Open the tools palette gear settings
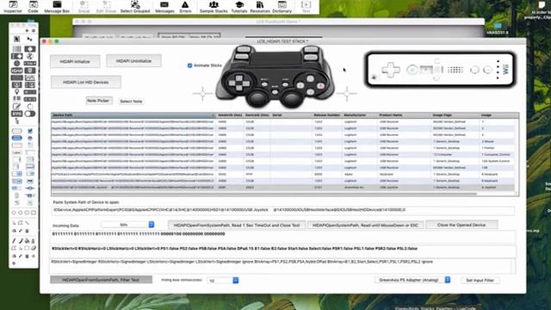 34,31
